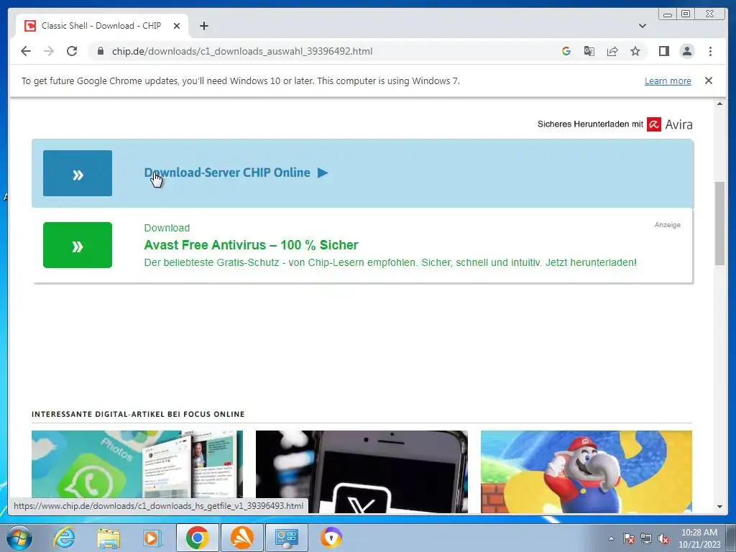Click the network tray icon

click(646, 539)
